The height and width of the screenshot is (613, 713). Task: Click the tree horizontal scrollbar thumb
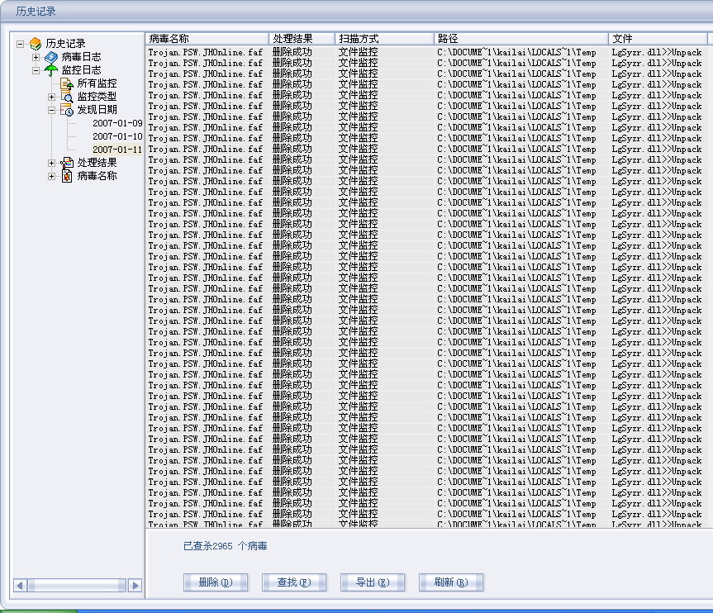(76, 585)
